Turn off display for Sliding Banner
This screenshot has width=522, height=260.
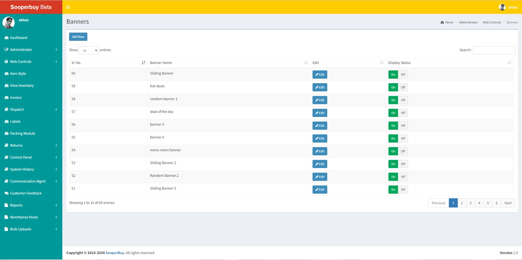click(403, 75)
